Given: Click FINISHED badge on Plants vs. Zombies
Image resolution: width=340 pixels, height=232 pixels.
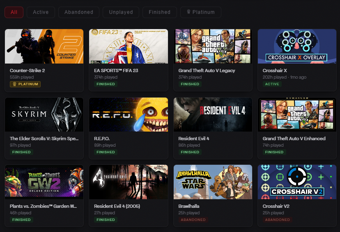Looking at the screenshot, I should pyautogui.click(x=21, y=220).
